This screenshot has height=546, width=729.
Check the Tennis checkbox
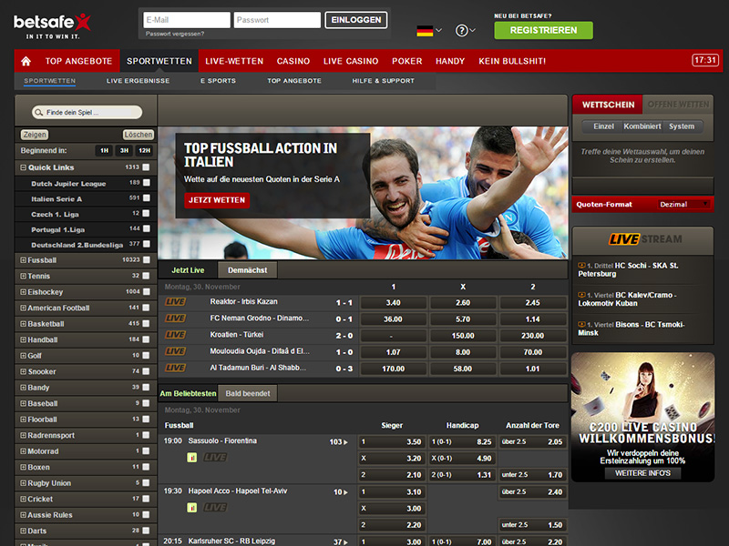[146, 276]
